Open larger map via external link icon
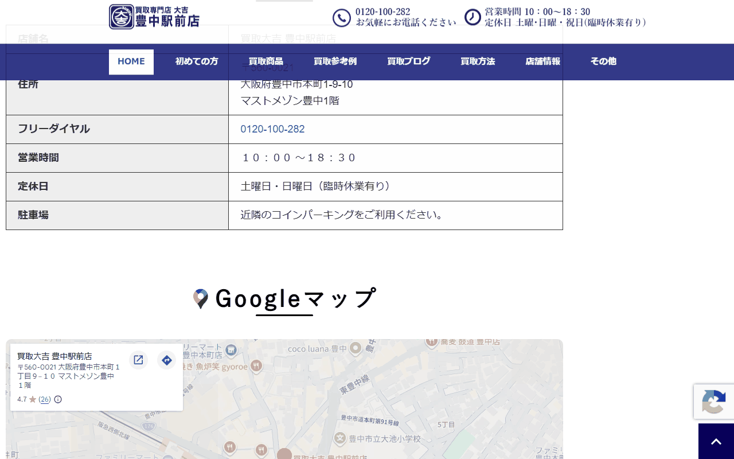The image size is (734, 459). click(x=138, y=360)
